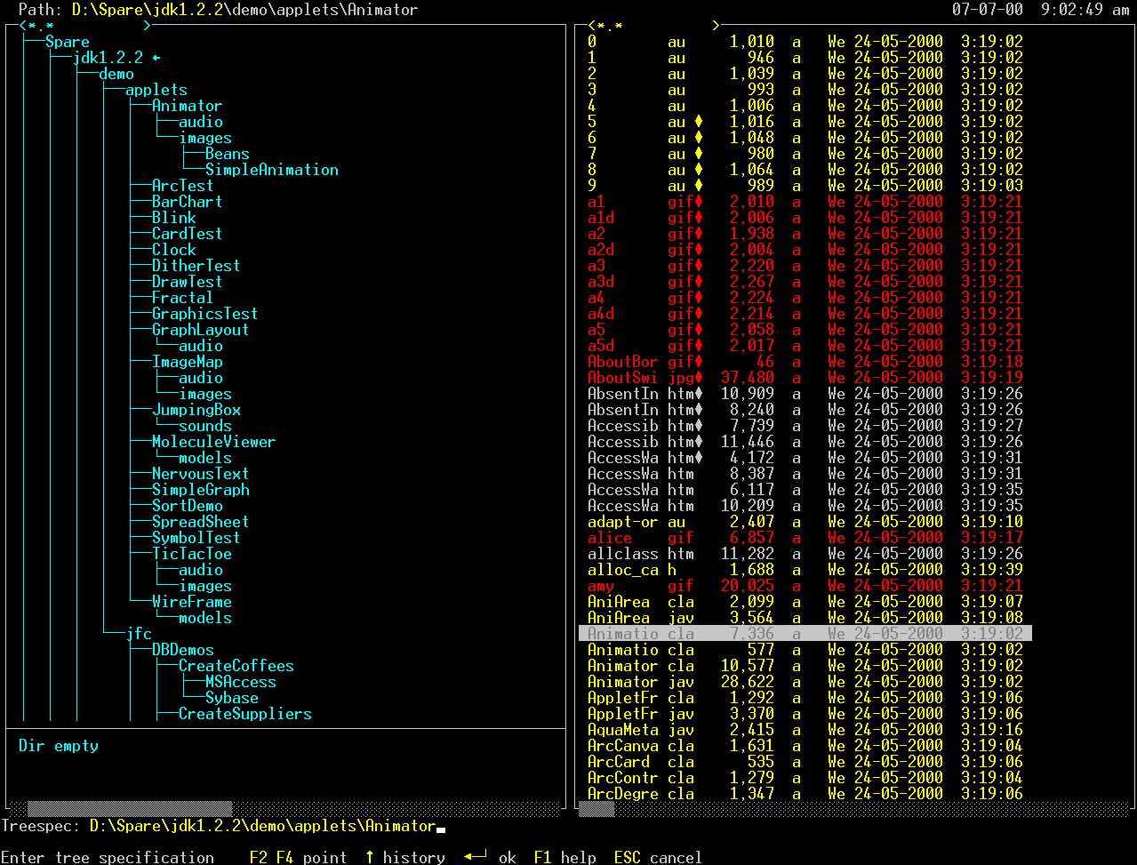Screen dimensions: 1137x865
Task: Click the Enter arrow ok symbol
Action: (476, 857)
